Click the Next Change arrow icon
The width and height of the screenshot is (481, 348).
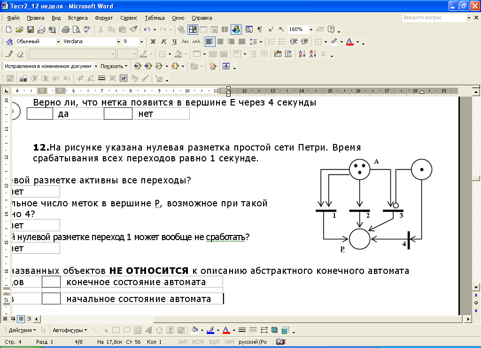(148, 66)
